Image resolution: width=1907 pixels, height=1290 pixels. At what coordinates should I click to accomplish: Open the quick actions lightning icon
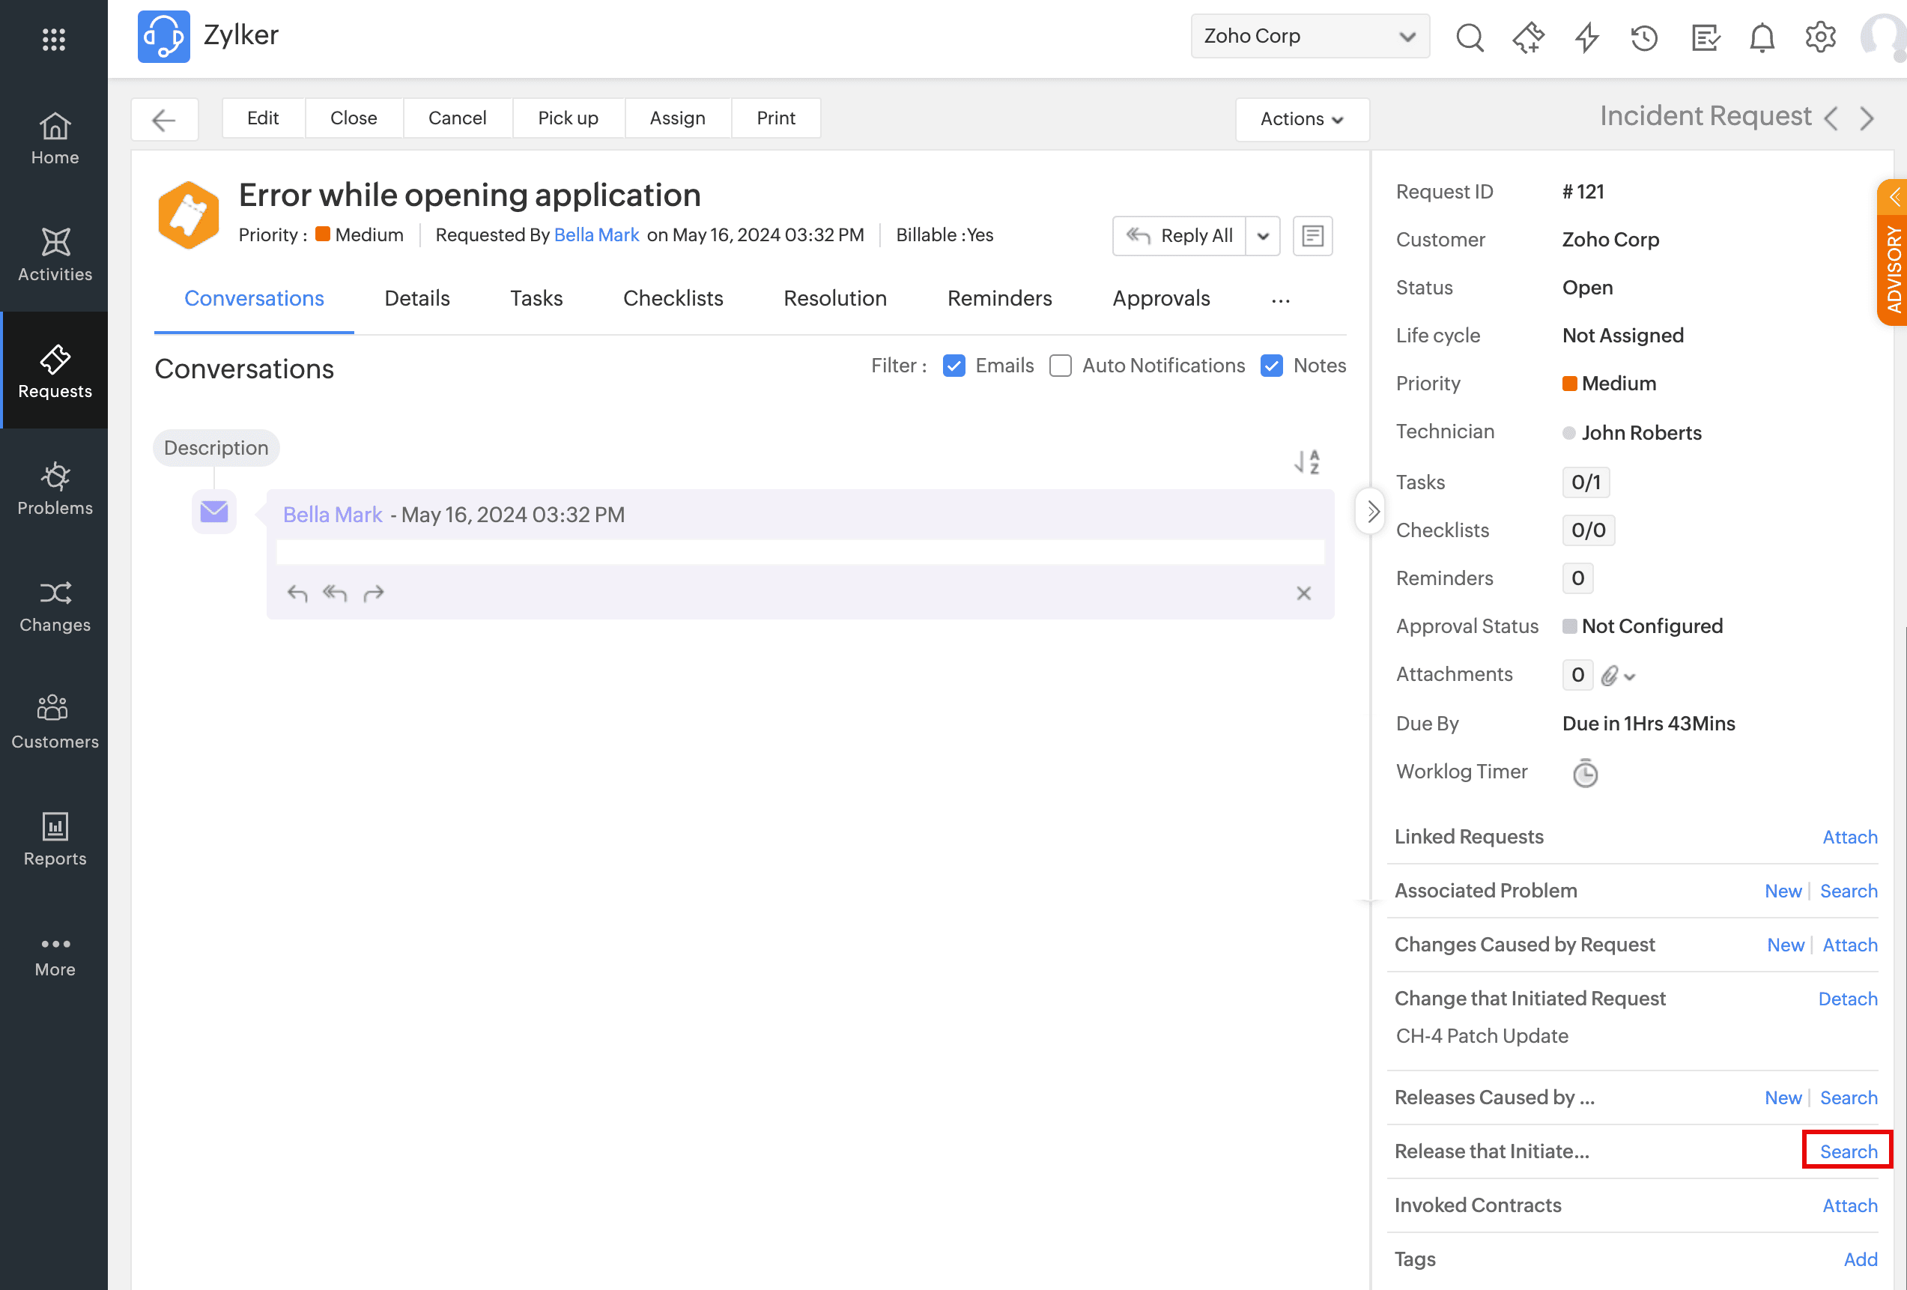click(x=1586, y=37)
